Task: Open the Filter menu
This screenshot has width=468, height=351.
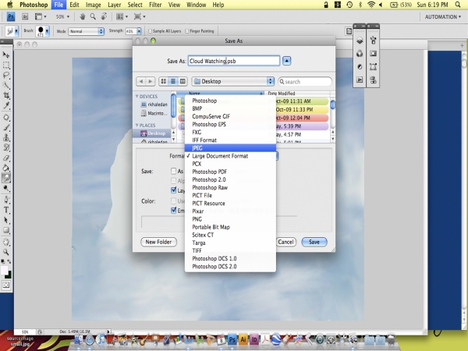Action: point(155,5)
